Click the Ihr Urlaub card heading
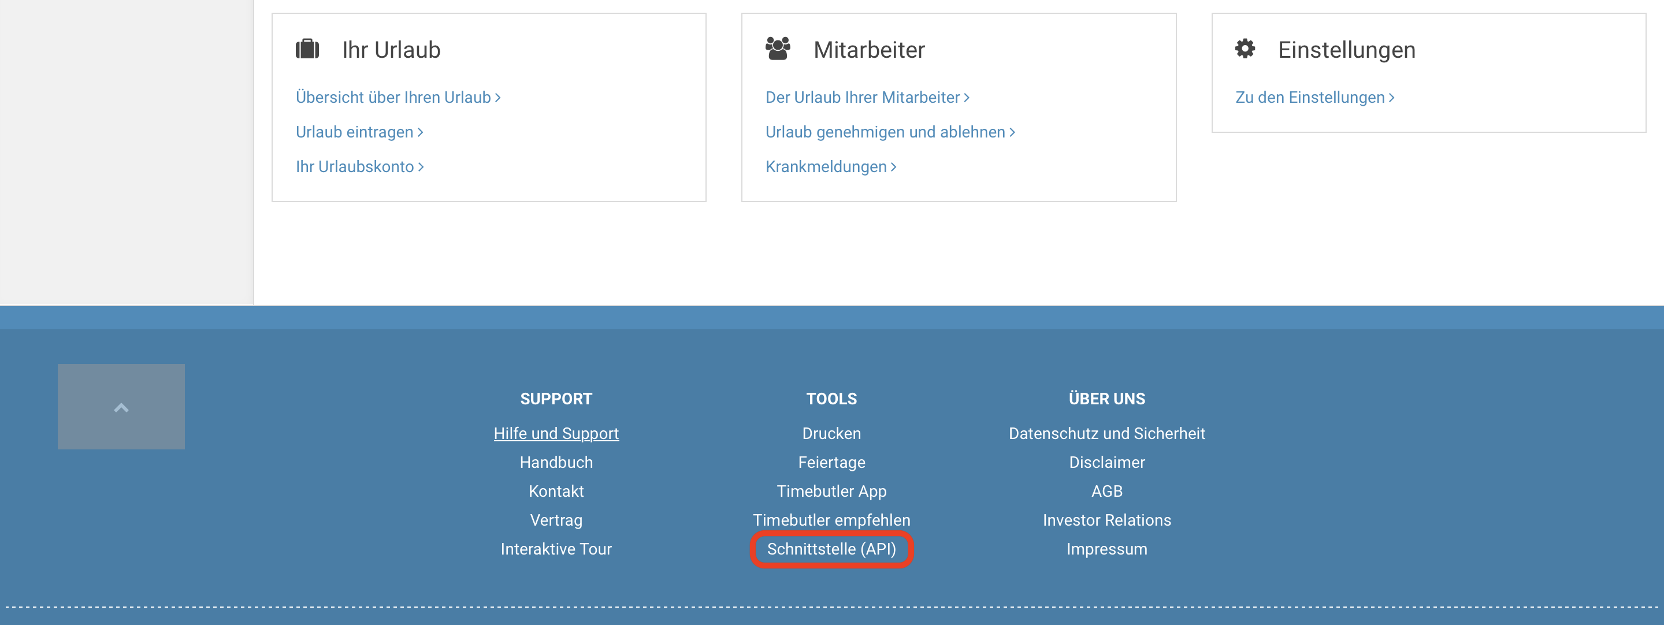 391,50
